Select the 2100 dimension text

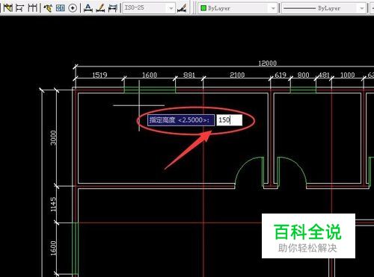(x=237, y=75)
